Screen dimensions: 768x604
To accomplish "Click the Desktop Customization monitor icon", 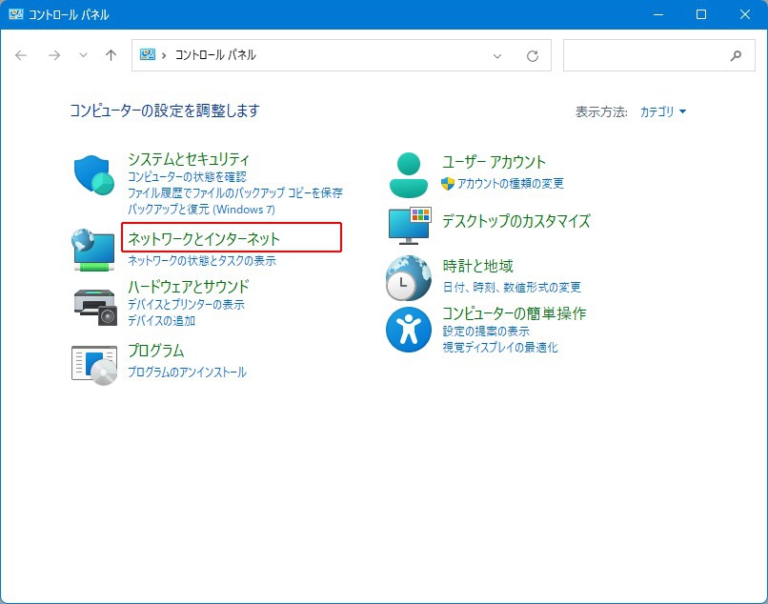I will coord(409,225).
